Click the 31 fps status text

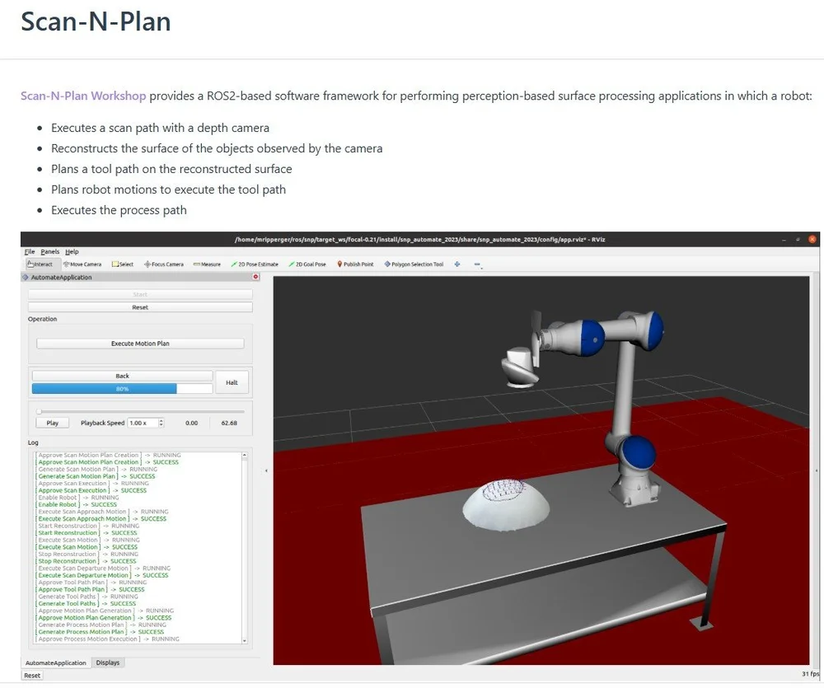810,674
